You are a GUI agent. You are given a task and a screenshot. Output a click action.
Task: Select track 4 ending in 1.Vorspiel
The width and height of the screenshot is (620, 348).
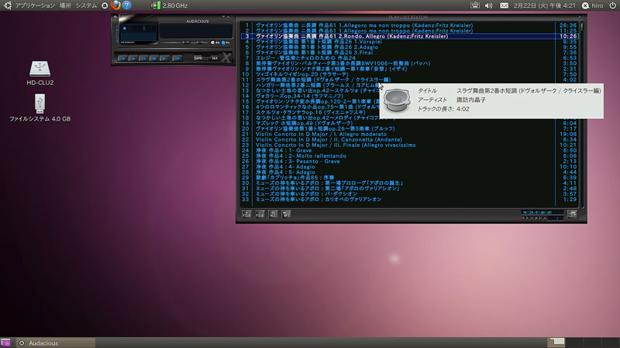pyautogui.click(x=409, y=42)
